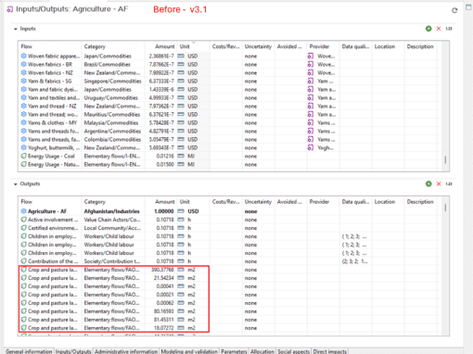473x354 pixels.
Task: Sort outputs by Data quali... column header
Action: point(355,202)
